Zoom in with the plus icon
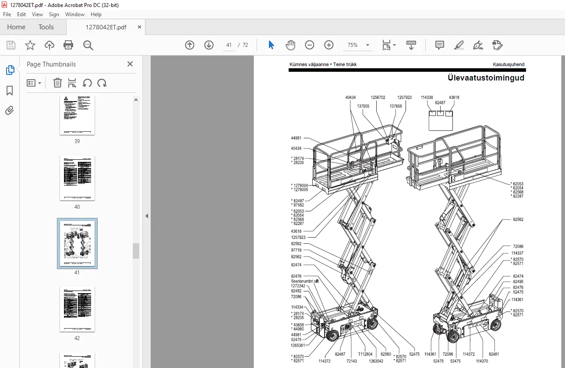 coord(329,45)
